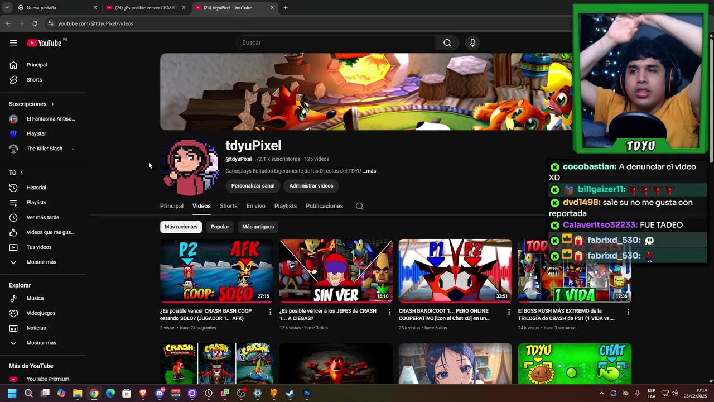Screen dimensions: 714x402
Task: Open options menu for ONLINE COOPERATIVO video
Action: (x=509, y=312)
